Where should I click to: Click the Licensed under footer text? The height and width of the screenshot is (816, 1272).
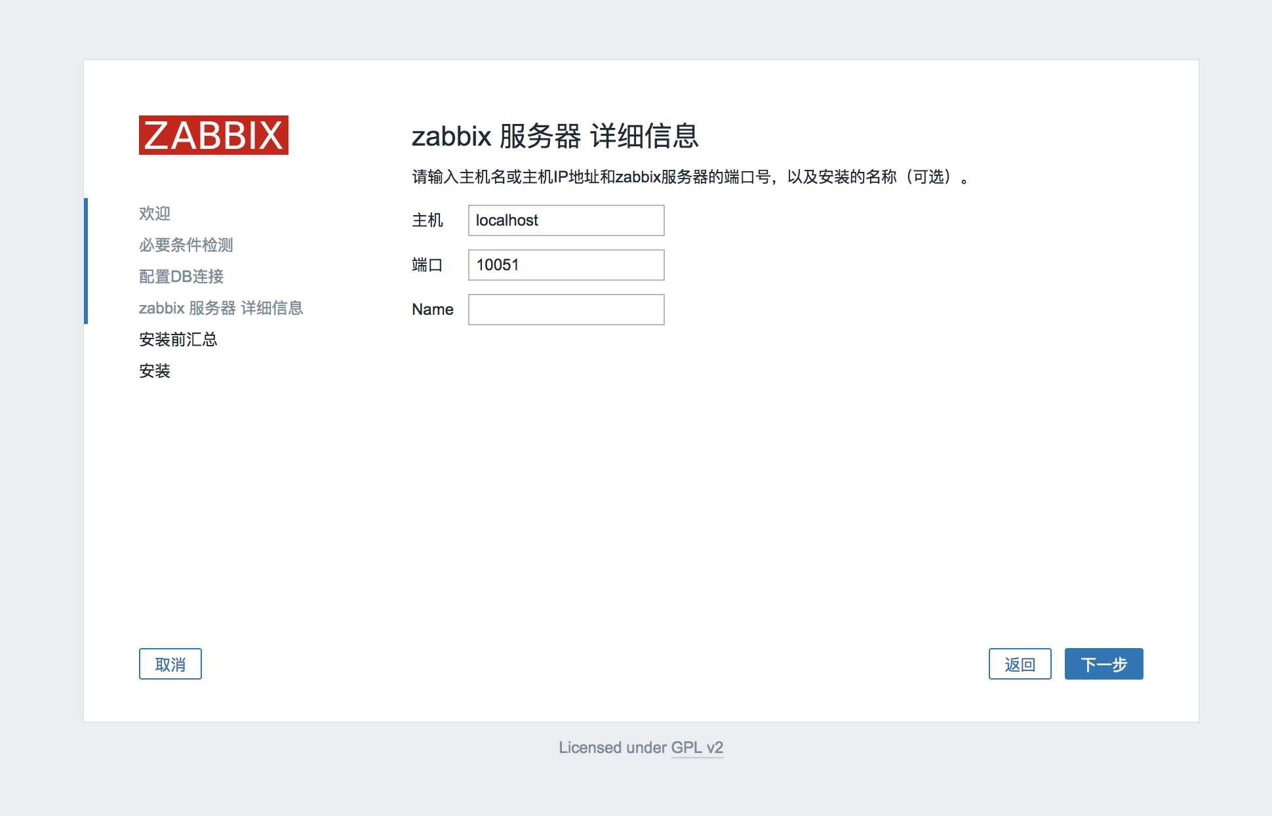pos(612,748)
